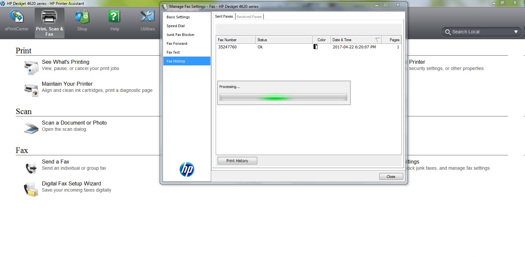Open See What's Printing link
Image resolution: width=525 pixels, height=257 pixels.
[65, 62]
